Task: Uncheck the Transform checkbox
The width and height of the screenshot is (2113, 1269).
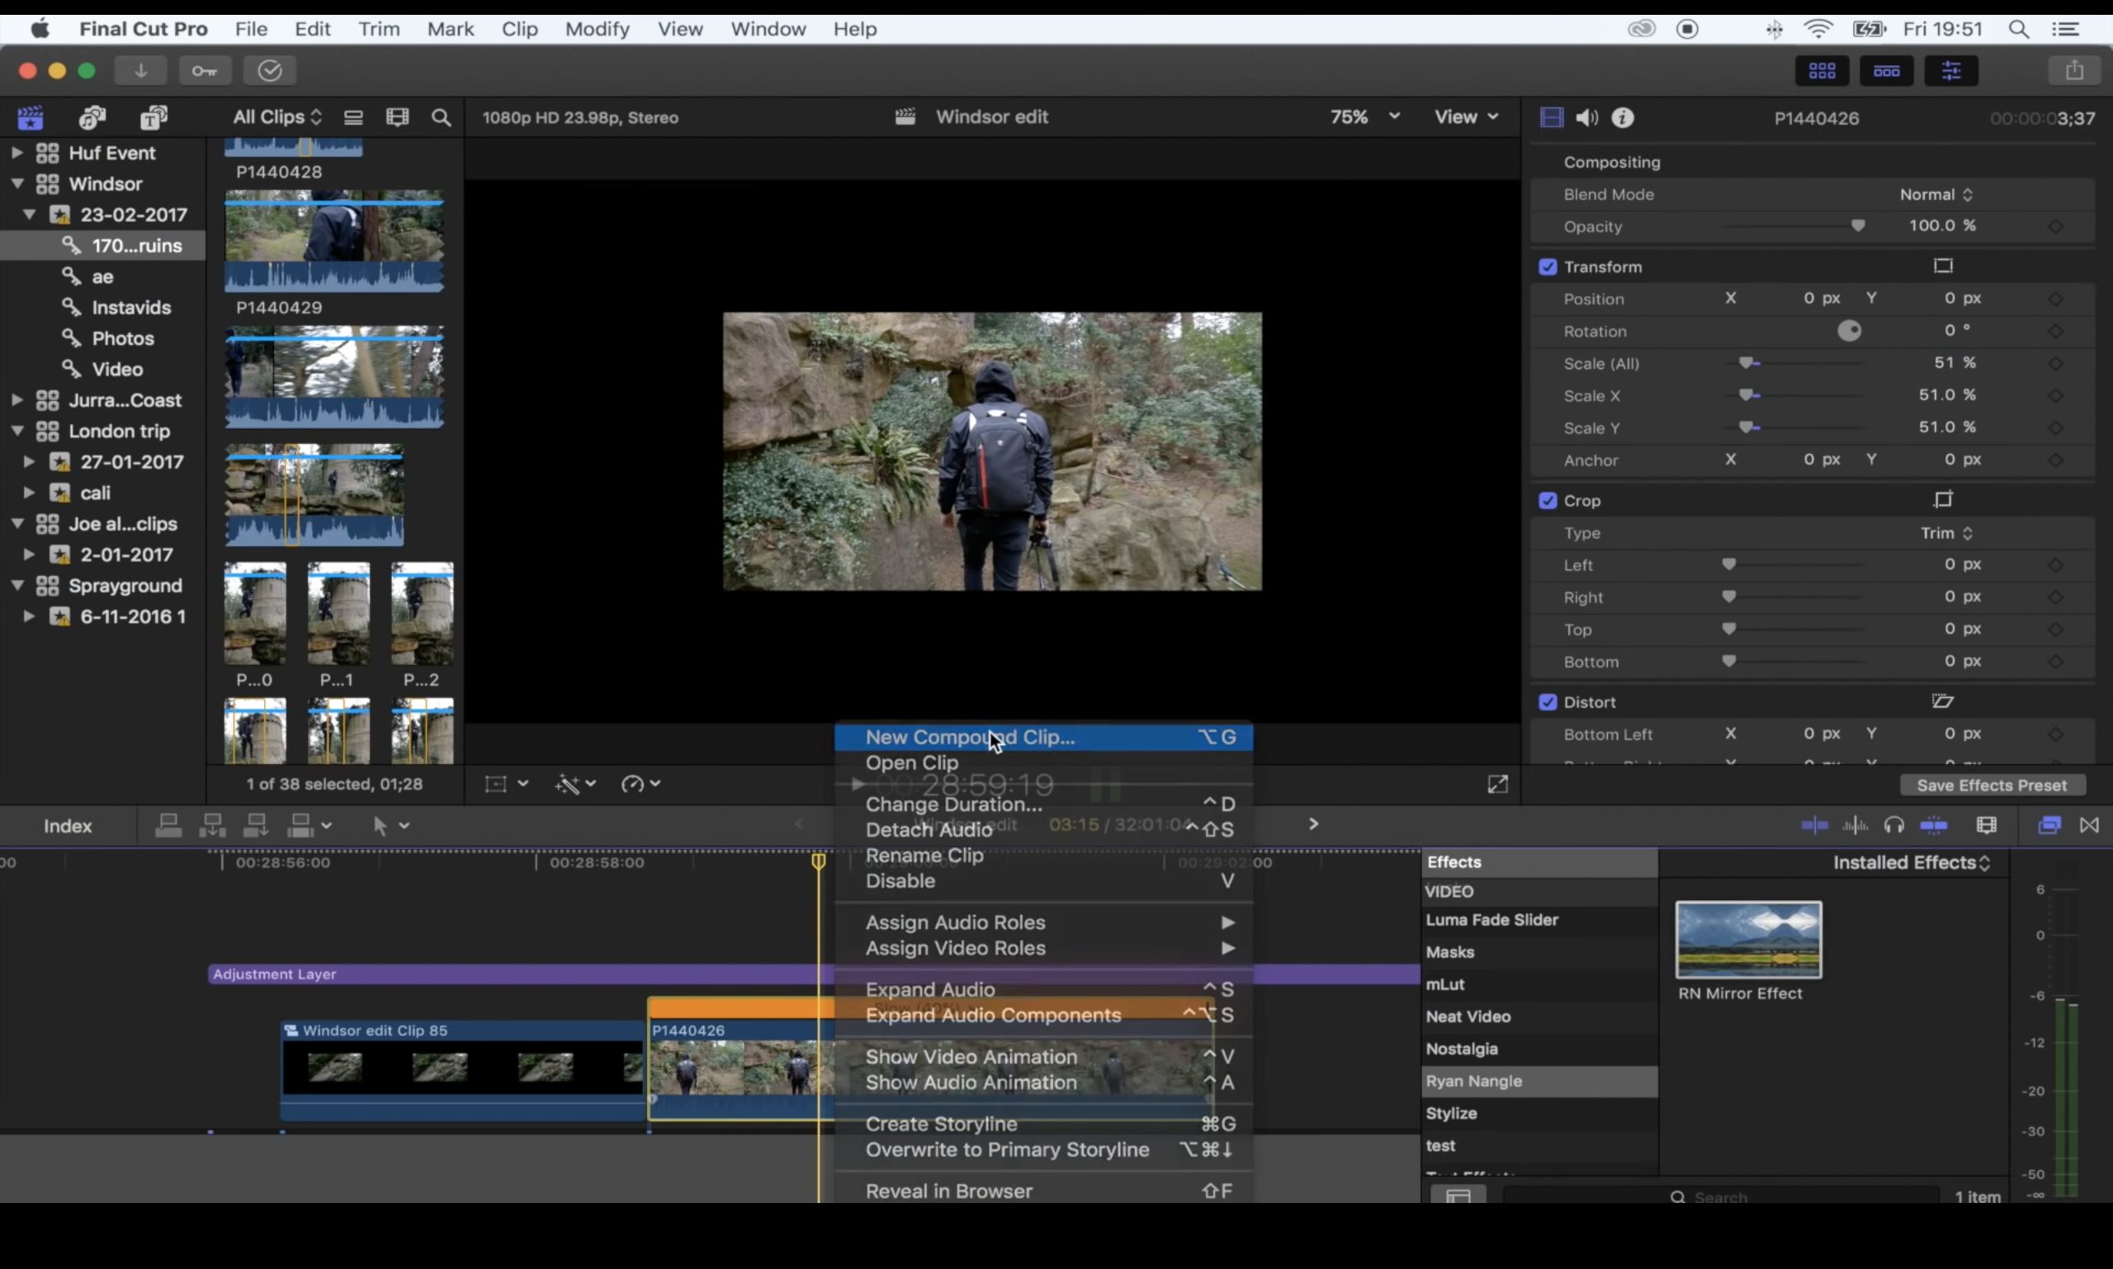Action: [1548, 267]
